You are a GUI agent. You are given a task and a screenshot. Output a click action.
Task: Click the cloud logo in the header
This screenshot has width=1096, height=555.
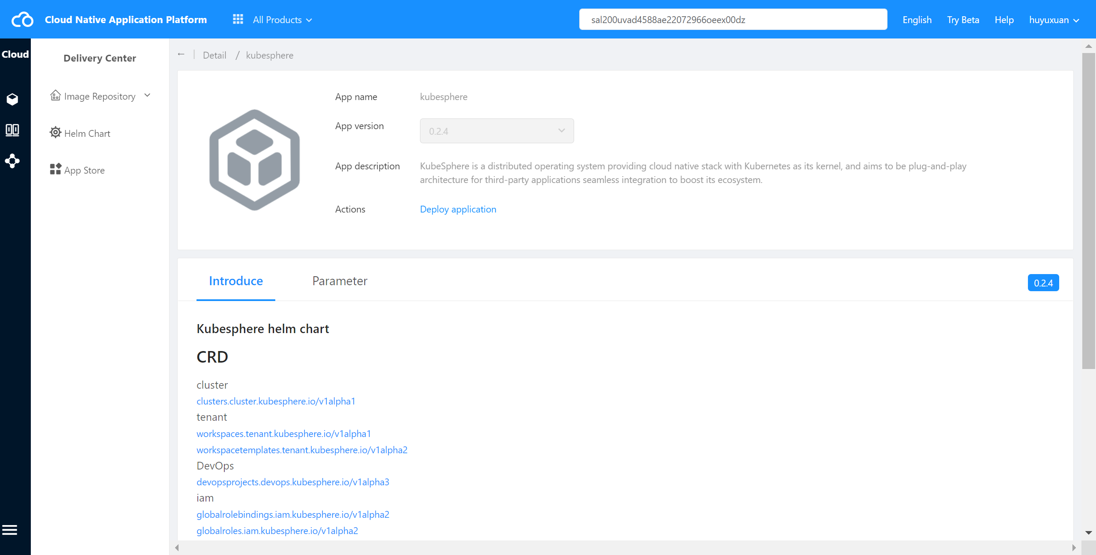(22, 20)
